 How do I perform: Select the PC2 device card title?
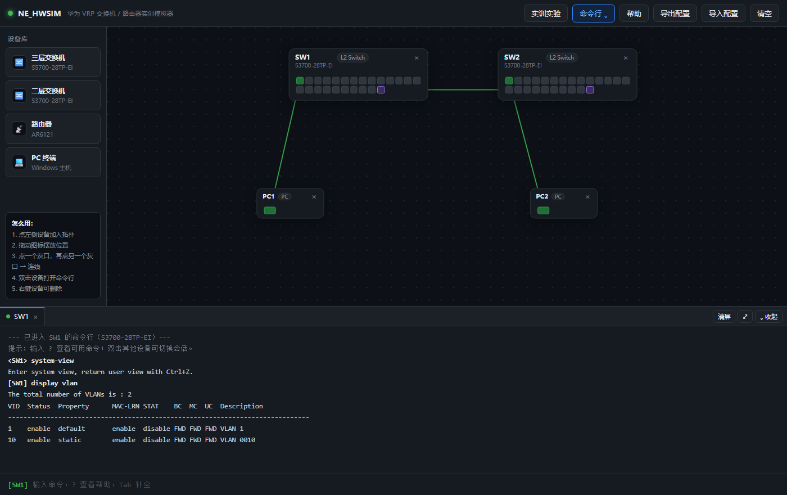coord(542,196)
